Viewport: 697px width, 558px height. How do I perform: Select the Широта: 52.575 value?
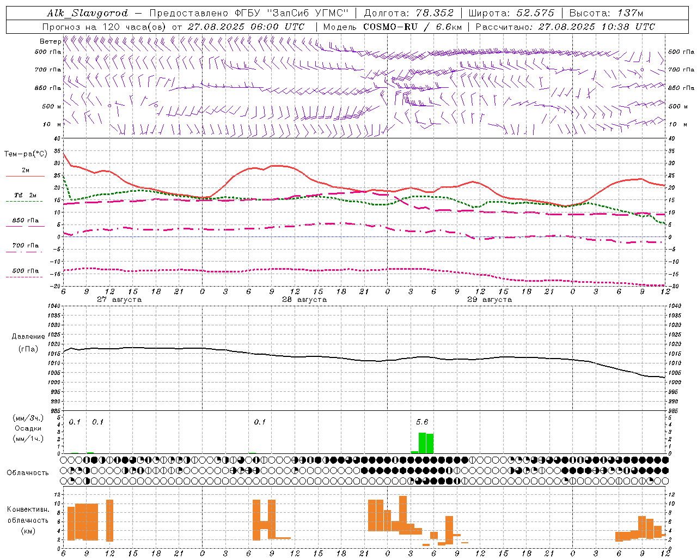click(511, 13)
